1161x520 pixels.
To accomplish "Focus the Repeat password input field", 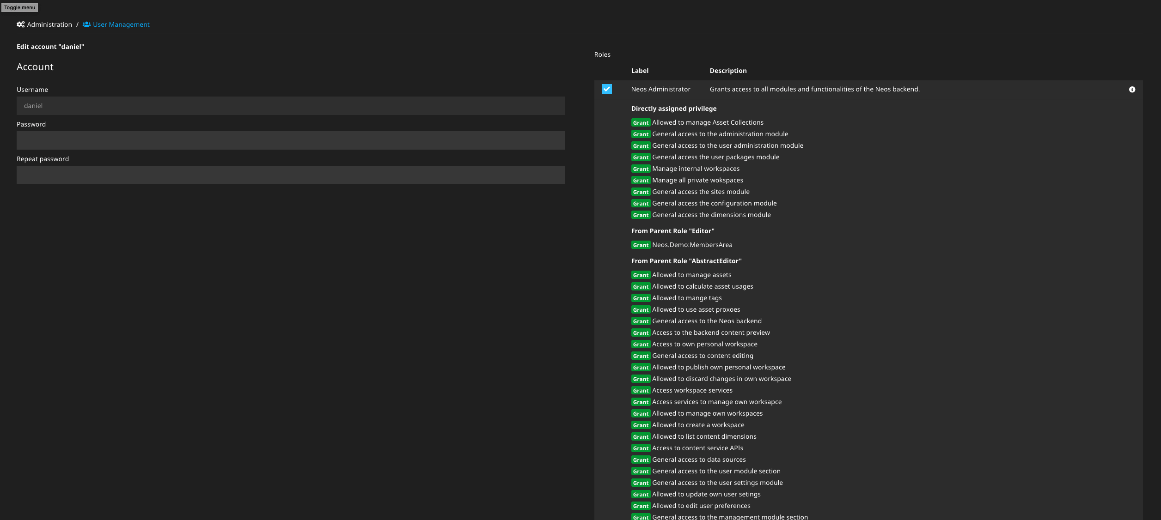I will (x=291, y=175).
